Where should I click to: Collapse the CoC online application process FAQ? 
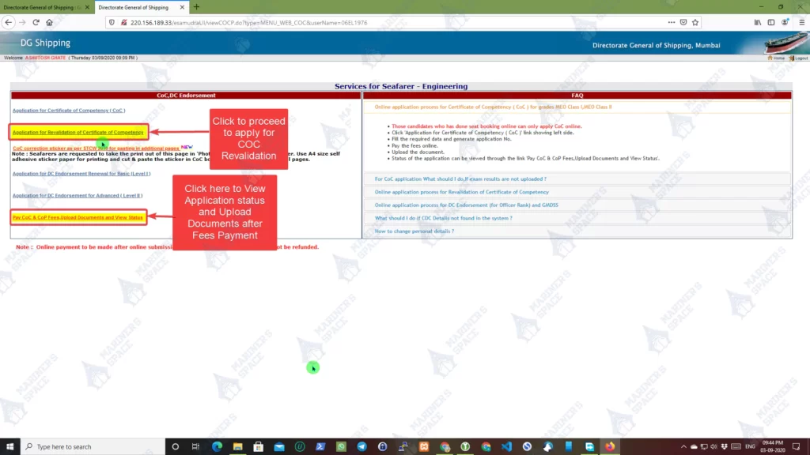point(493,107)
